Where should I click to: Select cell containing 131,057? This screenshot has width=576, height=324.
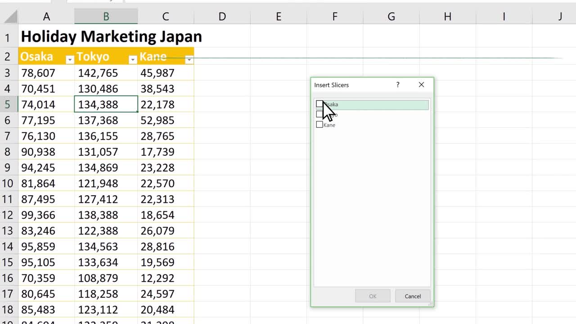coord(106,152)
